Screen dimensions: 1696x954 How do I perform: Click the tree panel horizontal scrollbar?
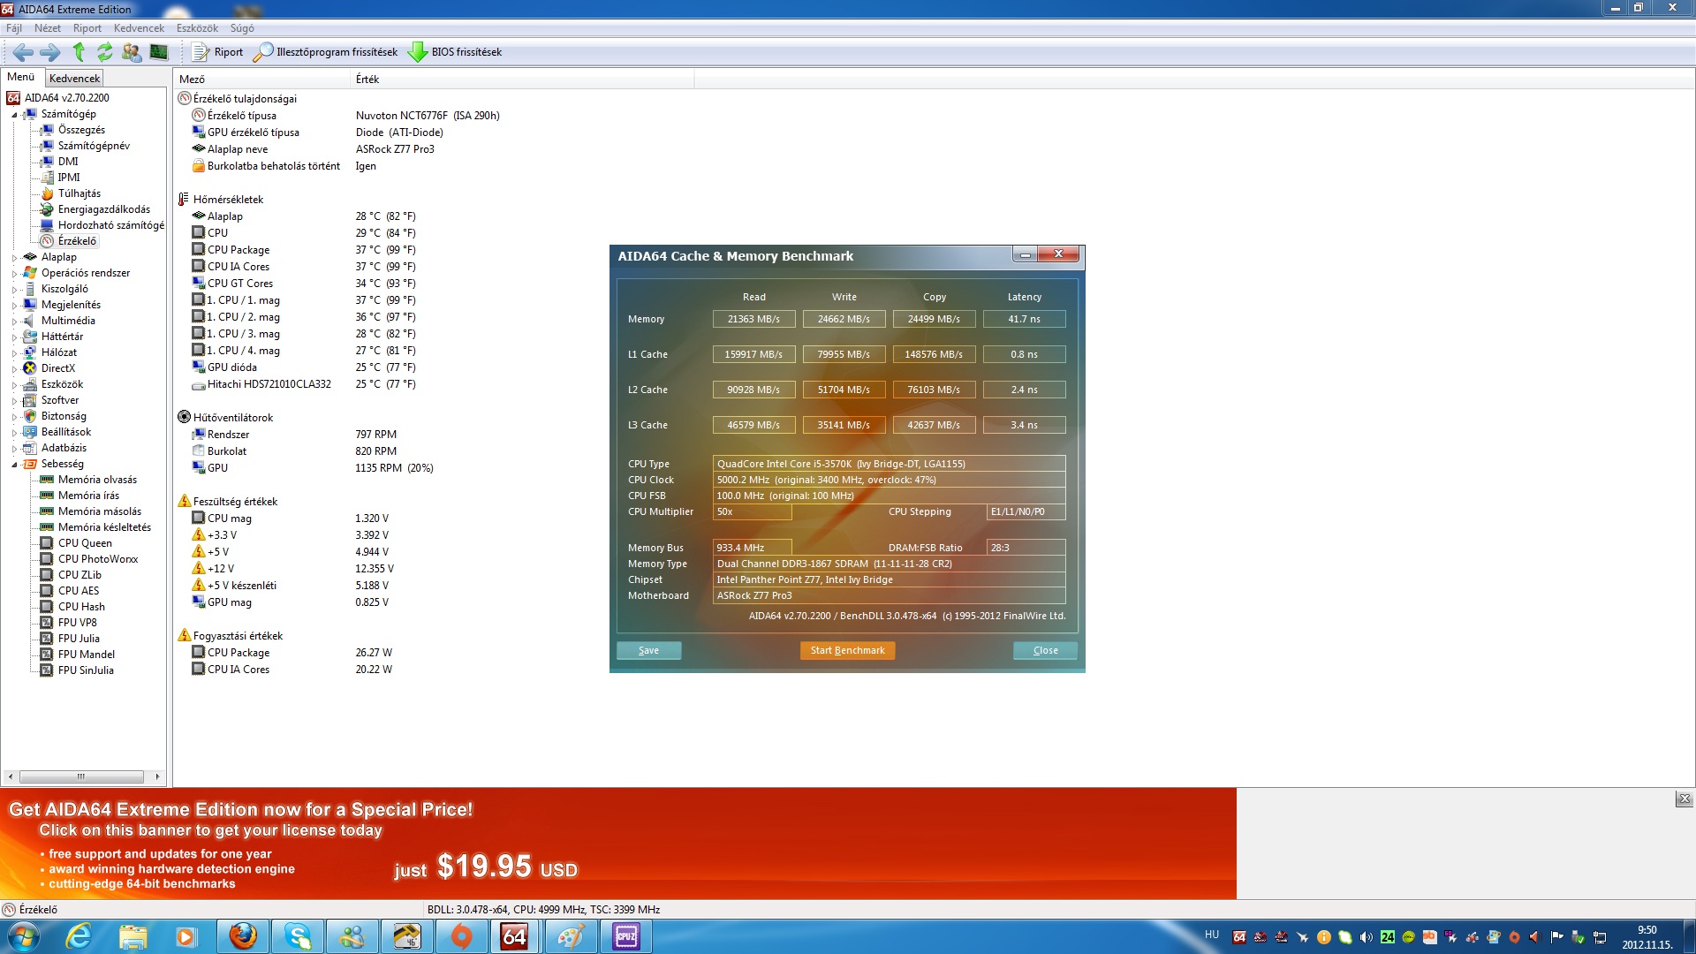pyautogui.click(x=82, y=776)
